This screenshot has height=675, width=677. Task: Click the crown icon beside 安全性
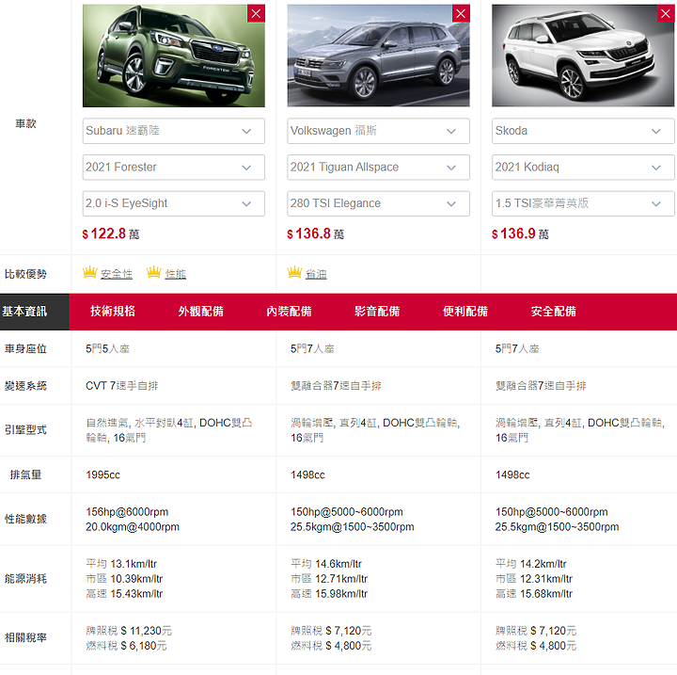tap(90, 272)
